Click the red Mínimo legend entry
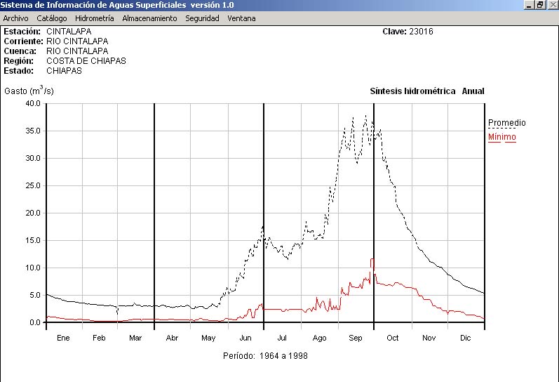The width and height of the screenshot is (559, 382). pyautogui.click(x=501, y=137)
